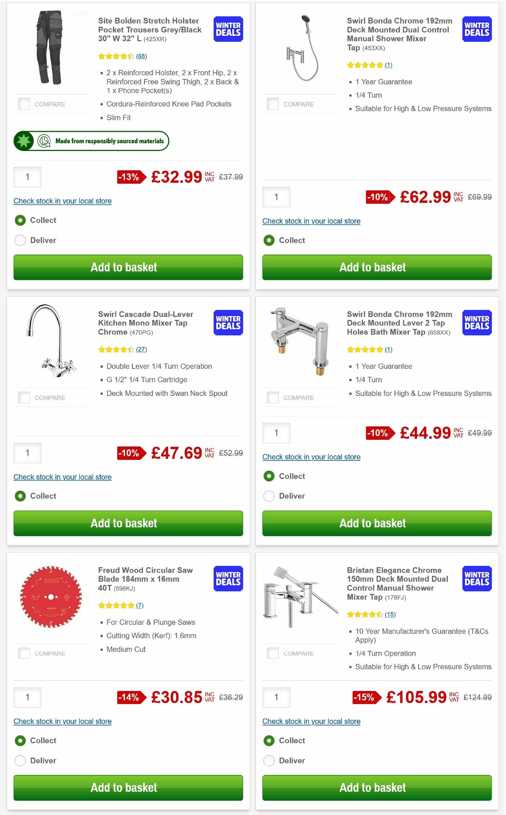Screen dimensions: 506x815
Task: Select Deliver for Bristan Elegance mixer tap
Action: point(269,760)
